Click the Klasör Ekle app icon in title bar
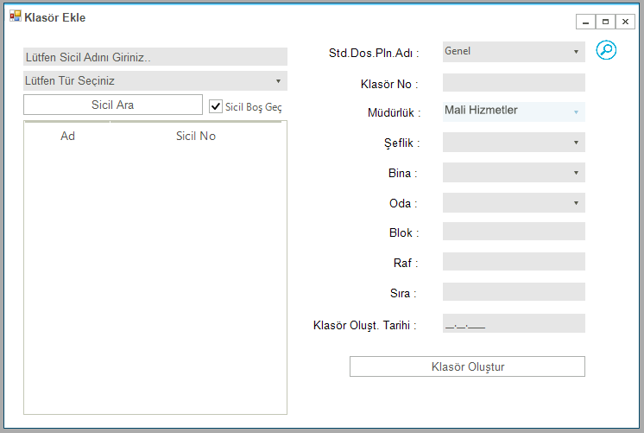The height and width of the screenshot is (433, 644). tap(16, 16)
